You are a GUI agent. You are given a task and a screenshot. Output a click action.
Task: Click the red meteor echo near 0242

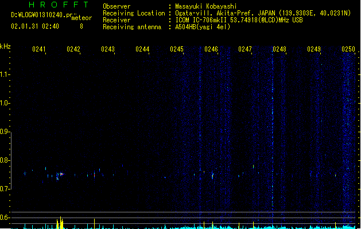(94, 175)
